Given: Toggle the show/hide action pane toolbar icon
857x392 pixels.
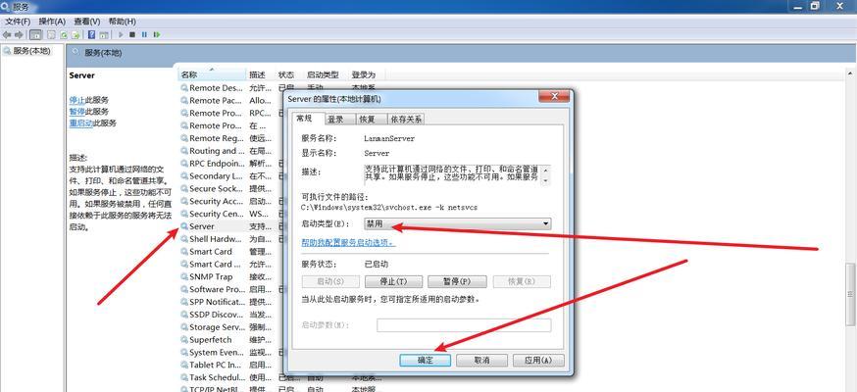Looking at the screenshot, I should (x=103, y=34).
